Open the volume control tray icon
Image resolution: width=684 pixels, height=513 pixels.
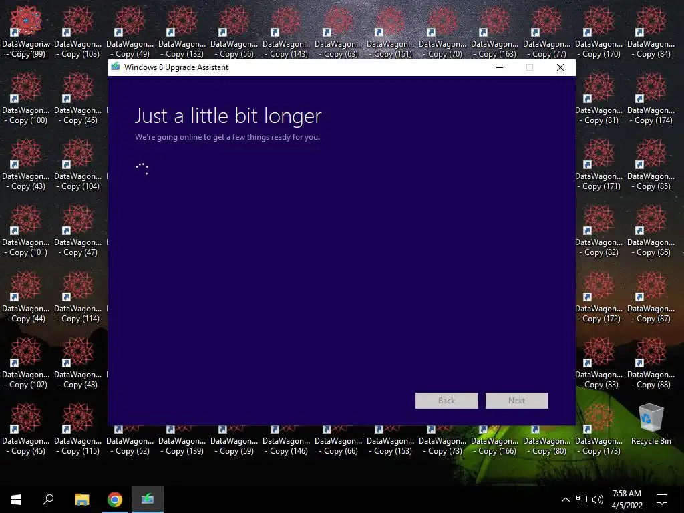click(x=598, y=500)
